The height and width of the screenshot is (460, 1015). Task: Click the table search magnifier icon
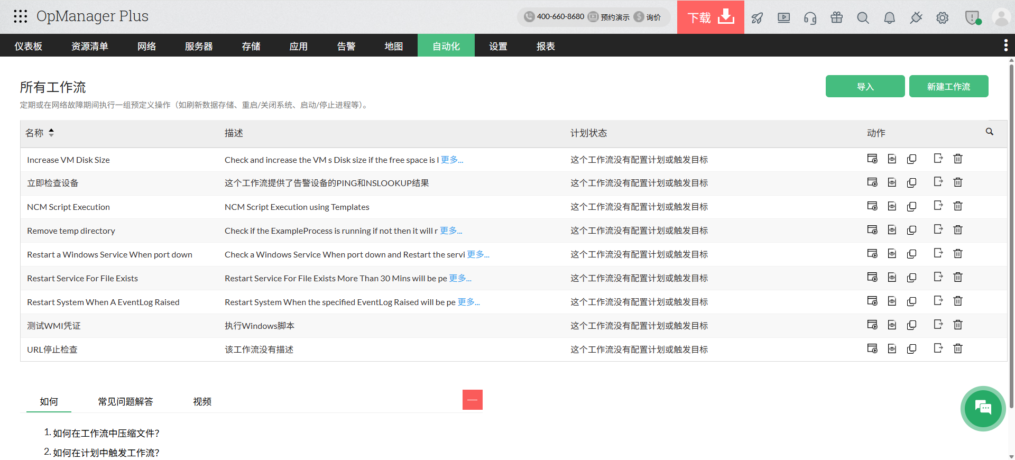(x=990, y=132)
